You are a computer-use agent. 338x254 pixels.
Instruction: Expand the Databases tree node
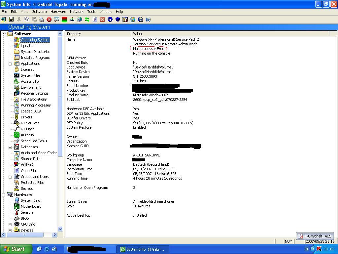point(10,147)
